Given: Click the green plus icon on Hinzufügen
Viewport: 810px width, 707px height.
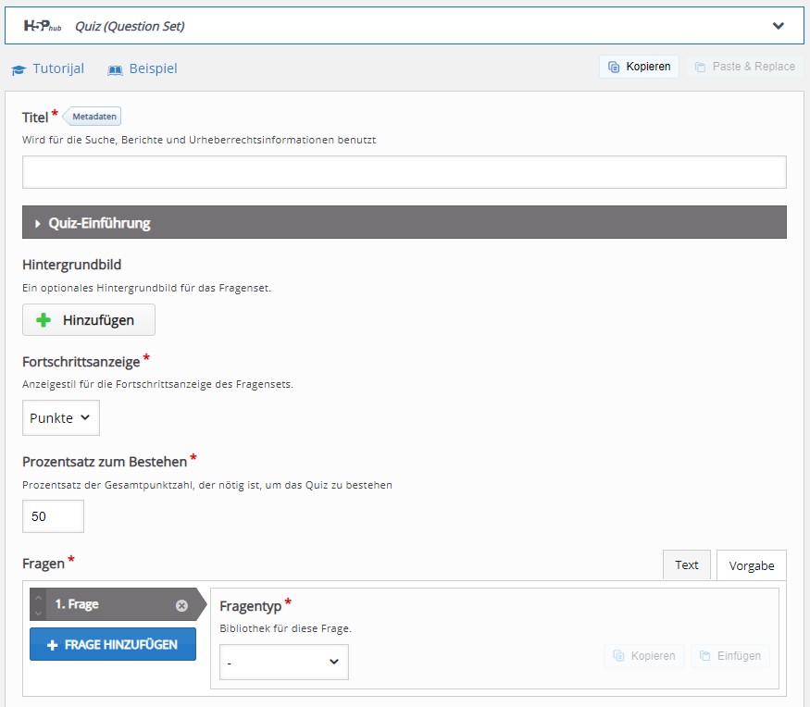Looking at the screenshot, I should (x=44, y=320).
